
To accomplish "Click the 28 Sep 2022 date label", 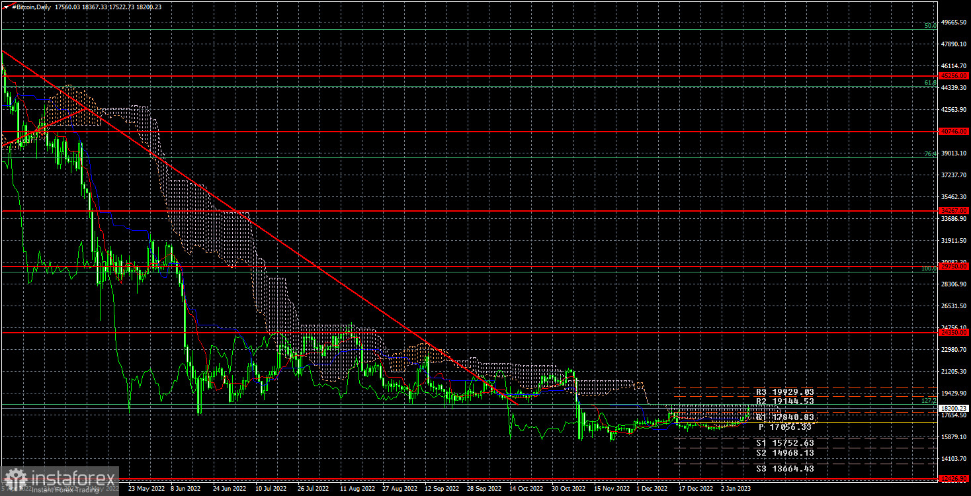I will [x=484, y=489].
